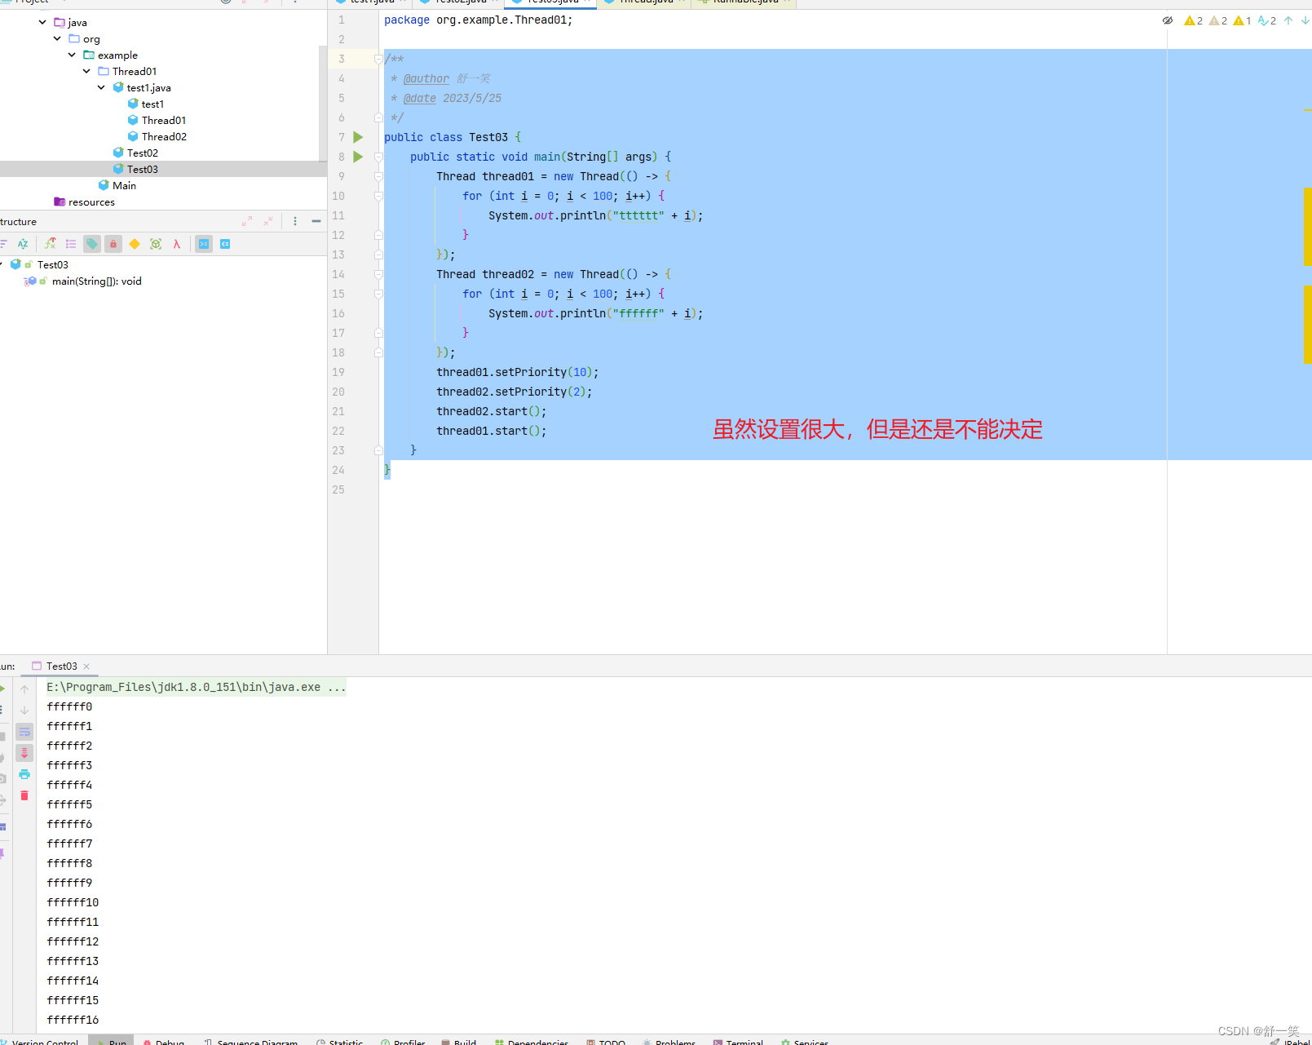
Task: Enable autoscroll from source in Structure
Action: [225, 244]
